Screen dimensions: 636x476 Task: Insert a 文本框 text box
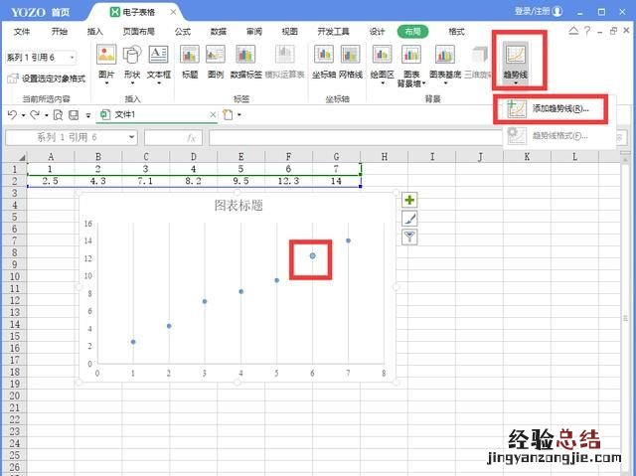click(159, 65)
